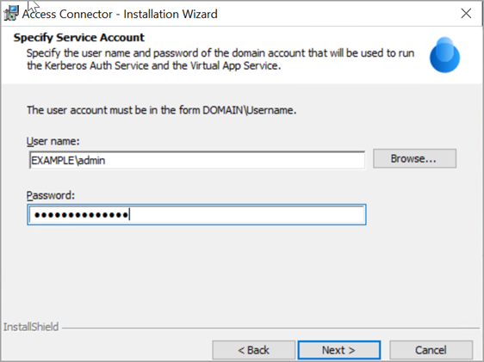Image resolution: width=484 pixels, height=362 pixels.
Task: Focus the User name input field
Action: (x=197, y=160)
